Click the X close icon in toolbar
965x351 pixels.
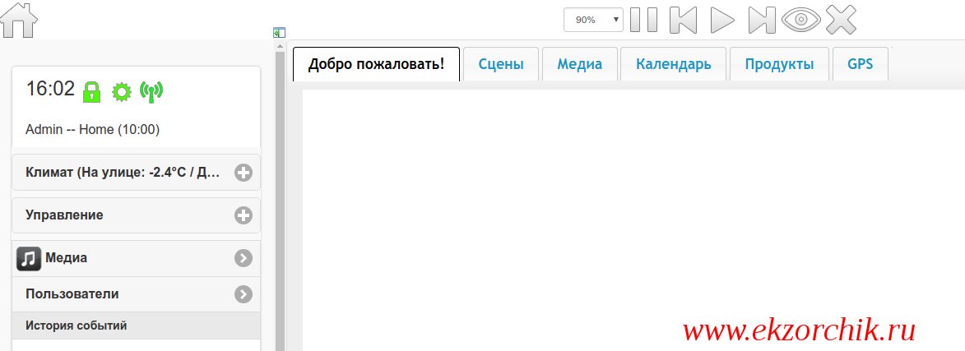pyautogui.click(x=841, y=20)
